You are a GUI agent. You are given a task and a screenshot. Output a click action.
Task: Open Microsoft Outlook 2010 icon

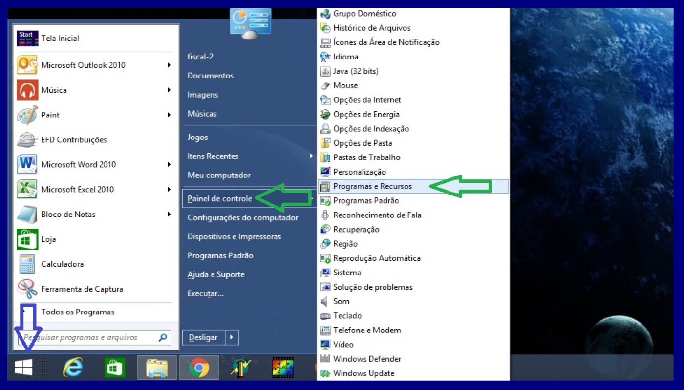(27, 65)
